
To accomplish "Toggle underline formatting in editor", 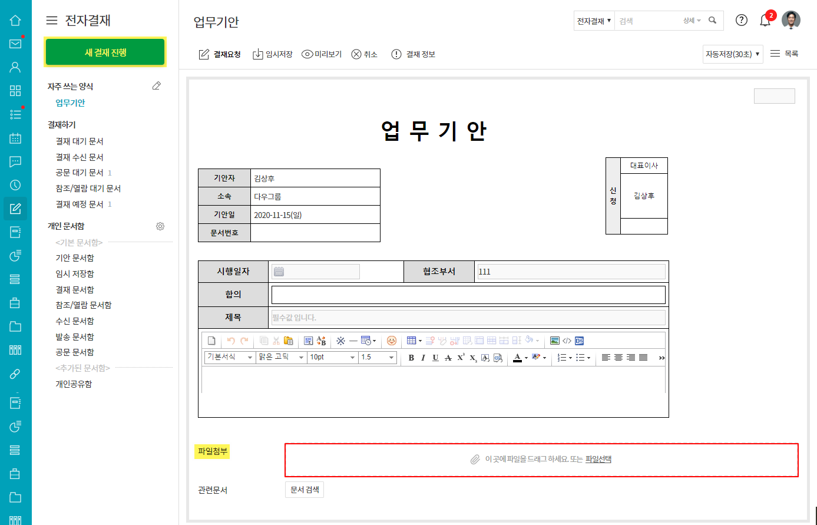I will click(435, 358).
